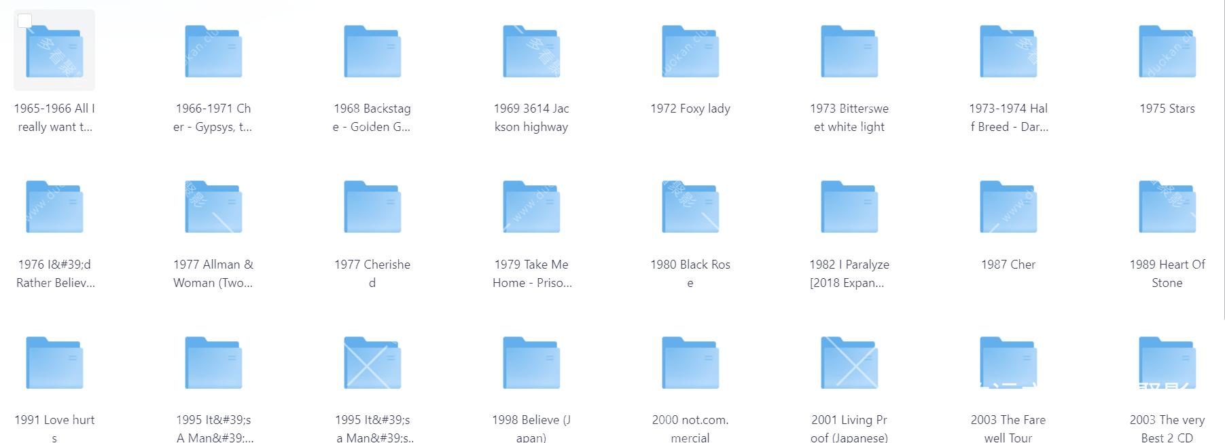This screenshot has height=443, width=1225.
Task: Open the 1966-1971 Cher - Gypsys folder icon
Action: pyautogui.click(x=213, y=52)
